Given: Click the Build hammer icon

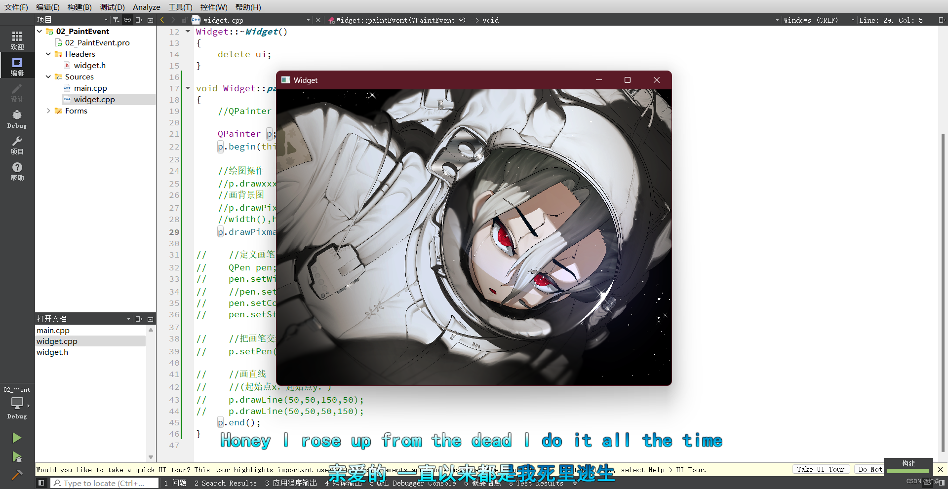Looking at the screenshot, I should click(x=17, y=475).
